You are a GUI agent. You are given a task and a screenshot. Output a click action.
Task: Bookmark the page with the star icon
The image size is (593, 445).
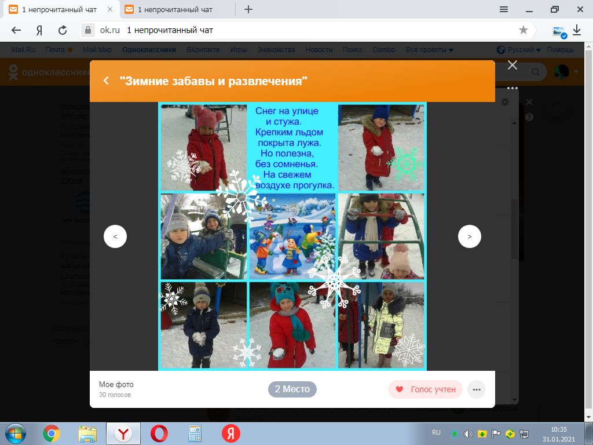tap(523, 30)
